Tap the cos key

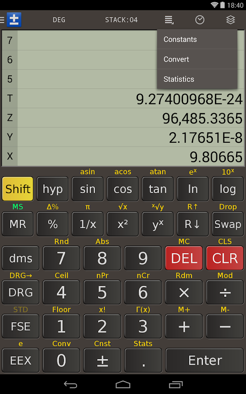(x=123, y=189)
